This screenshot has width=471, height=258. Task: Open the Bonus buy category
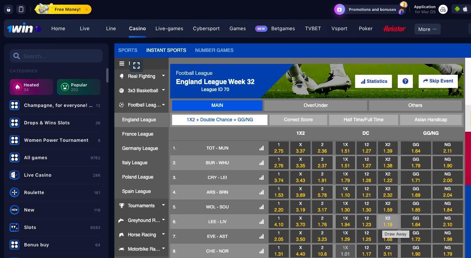coord(55,245)
